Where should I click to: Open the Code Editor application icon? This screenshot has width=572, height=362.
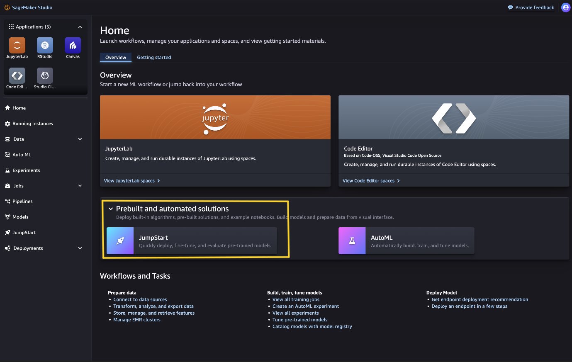17,75
